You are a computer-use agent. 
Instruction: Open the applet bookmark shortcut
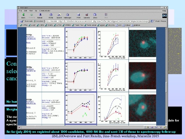(101, 25)
